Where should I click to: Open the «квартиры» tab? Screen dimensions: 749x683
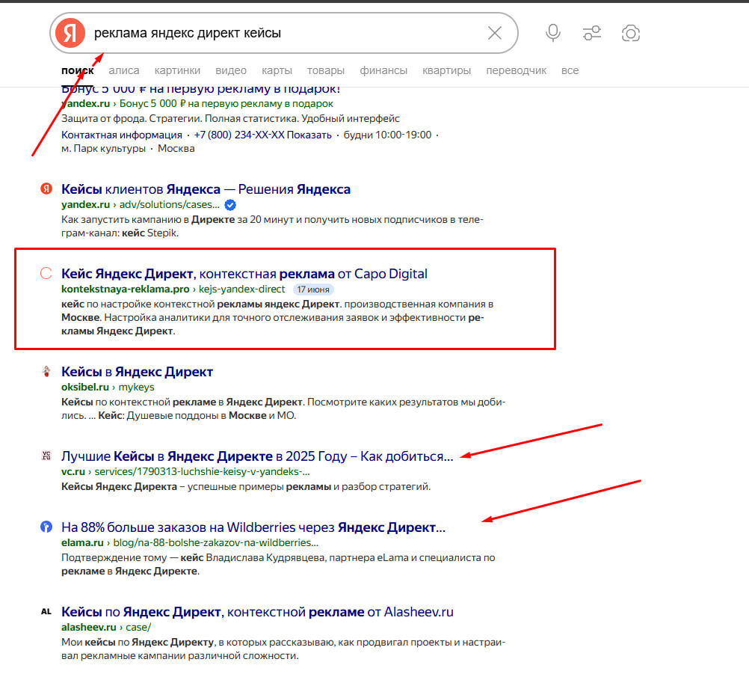pos(446,70)
